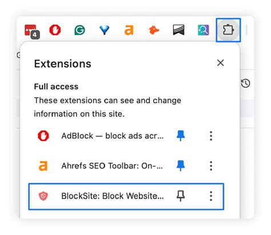This screenshot has width=271, height=235.
Task: Click the magnifier search extension icon
Action: coord(204,30)
